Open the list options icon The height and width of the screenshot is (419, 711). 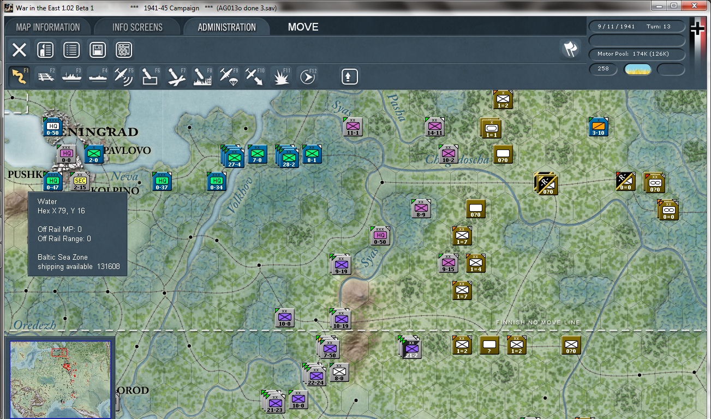(71, 50)
